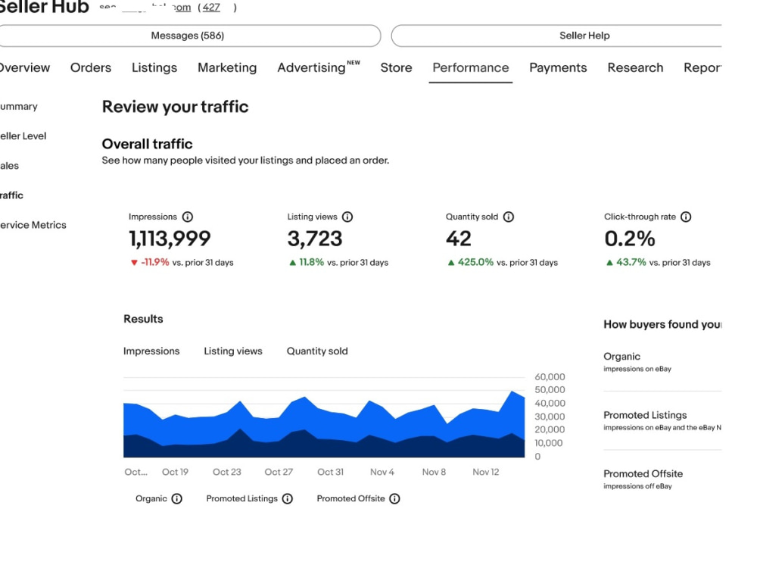Click the feedback score link (427)
Viewport: 757px width, 568px height.
pos(211,8)
